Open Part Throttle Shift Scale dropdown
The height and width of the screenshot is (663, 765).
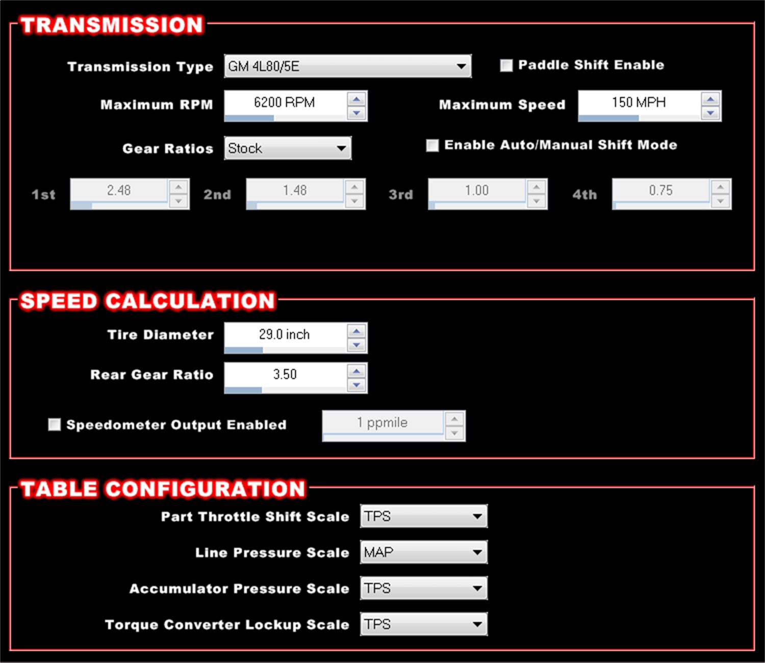pyautogui.click(x=423, y=516)
